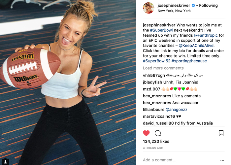
Task: Click the New York, New York location
Action: 174,11
